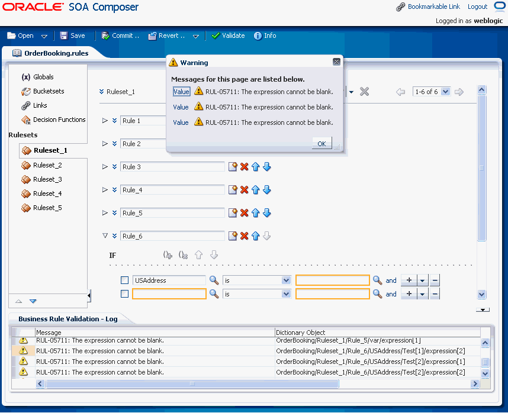Go to previous rules page arrow
This screenshot has width=508, height=413.
[400, 92]
